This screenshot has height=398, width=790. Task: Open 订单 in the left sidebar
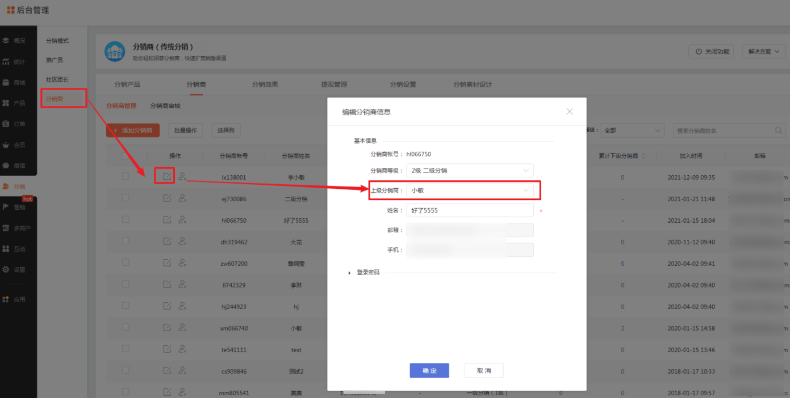click(14, 124)
